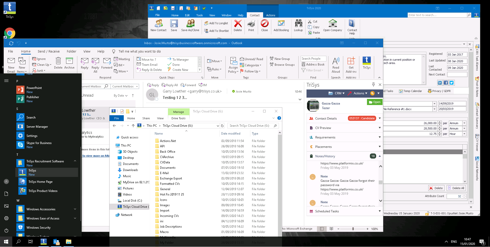This screenshot has height=247, width=490.
Task: Click Refresh button in Explorer address bar
Action: pyautogui.click(x=222, y=126)
